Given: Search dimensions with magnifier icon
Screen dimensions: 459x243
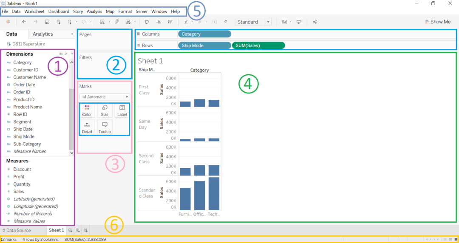Looking at the screenshot, I should click(65, 54).
